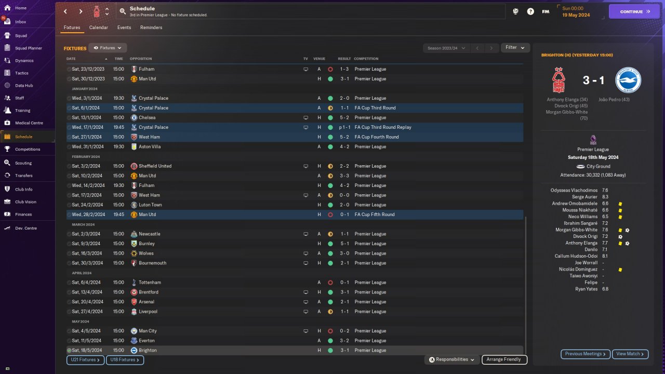The width and height of the screenshot is (665, 374).
Task: Open Squad Planner via its sidebar icon
Action: coord(7,48)
